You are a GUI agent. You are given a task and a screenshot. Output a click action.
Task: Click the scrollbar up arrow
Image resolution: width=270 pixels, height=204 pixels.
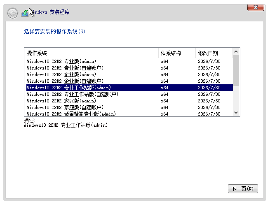[x=236, y=51]
